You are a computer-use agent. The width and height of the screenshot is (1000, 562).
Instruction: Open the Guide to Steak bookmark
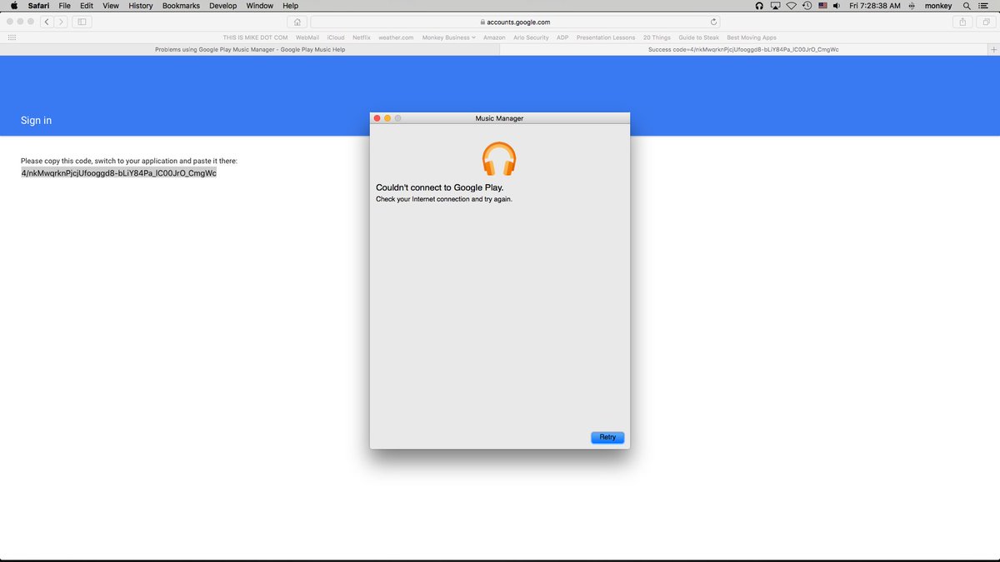[698, 37]
